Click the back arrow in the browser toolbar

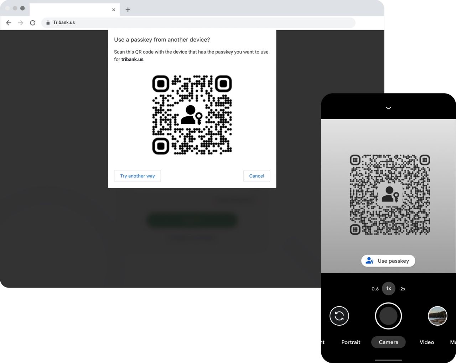9,22
